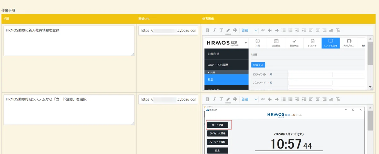The height and width of the screenshot is (154, 379).
Task: Clear formatting in the カード登録 row's editor
Action: tap(338, 99)
